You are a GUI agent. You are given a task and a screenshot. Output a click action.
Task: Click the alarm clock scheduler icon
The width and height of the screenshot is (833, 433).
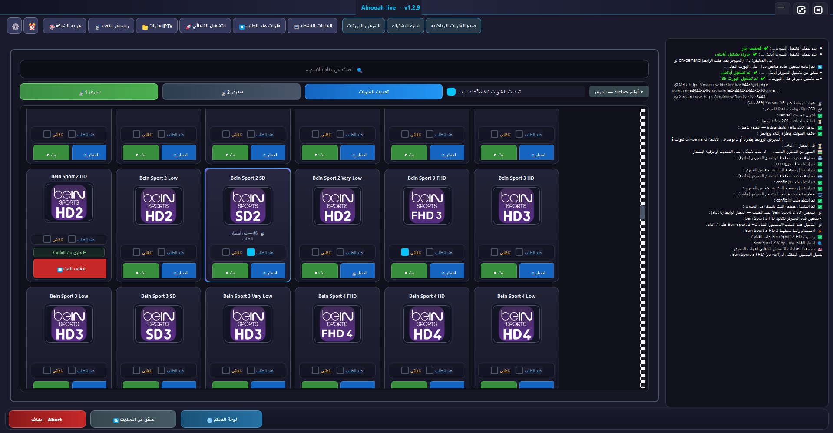32,26
